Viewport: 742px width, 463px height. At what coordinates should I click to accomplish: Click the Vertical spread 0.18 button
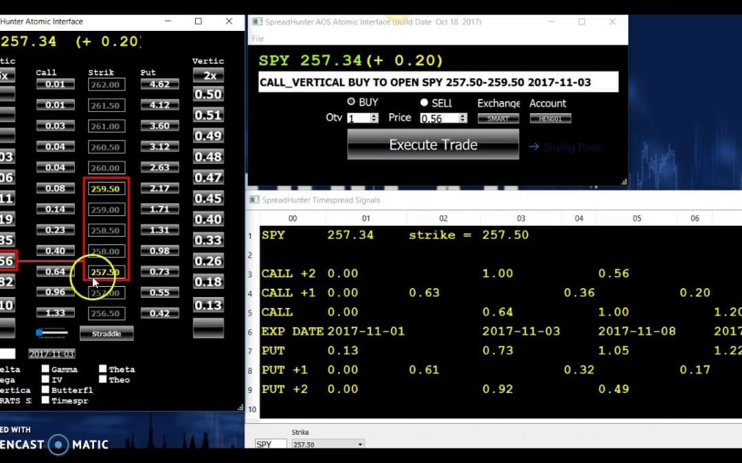(208, 282)
